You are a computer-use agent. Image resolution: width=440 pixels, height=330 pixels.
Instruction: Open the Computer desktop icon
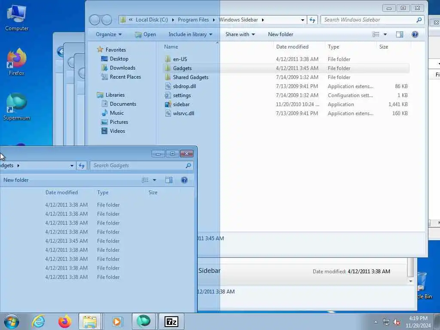click(x=17, y=18)
